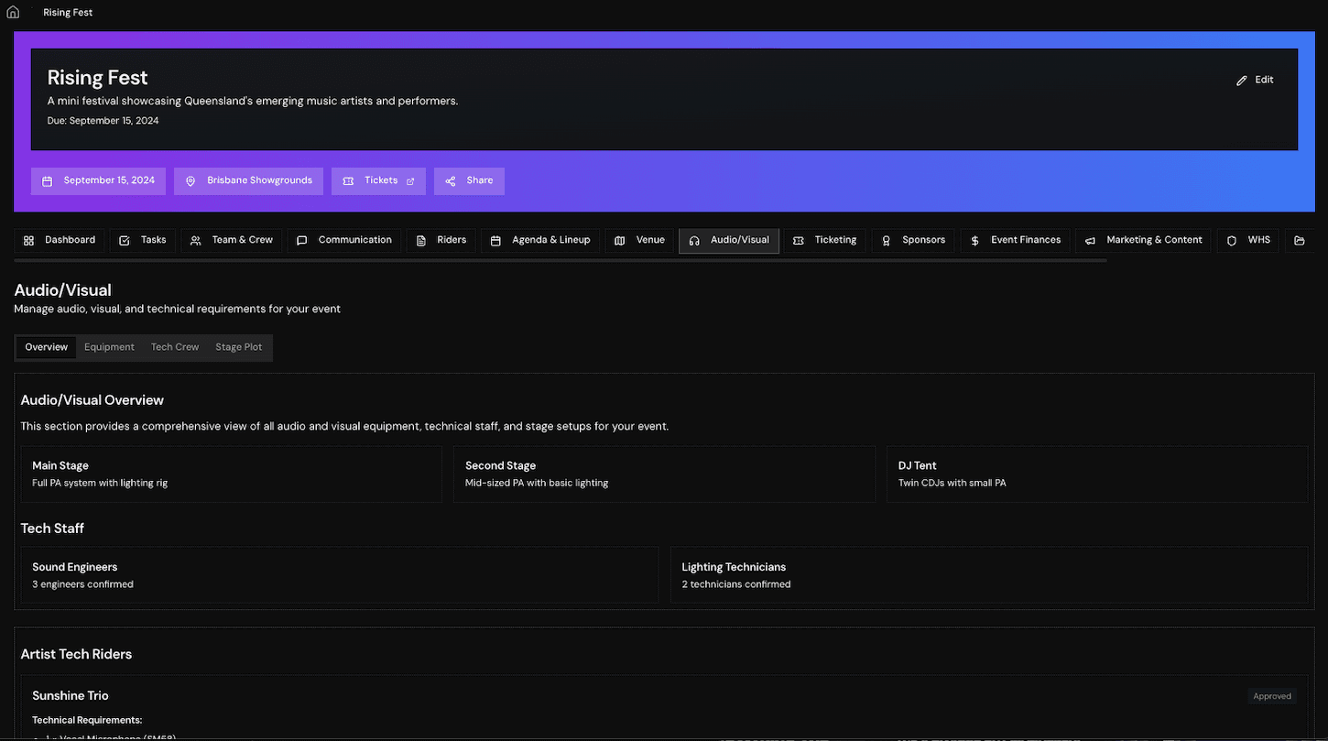Click the Sound Engineers staff card
The height and width of the screenshot is (741, 1328).
(340, 575)
